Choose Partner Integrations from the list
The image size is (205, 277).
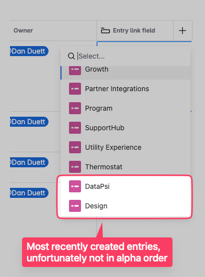pos(125,89)
